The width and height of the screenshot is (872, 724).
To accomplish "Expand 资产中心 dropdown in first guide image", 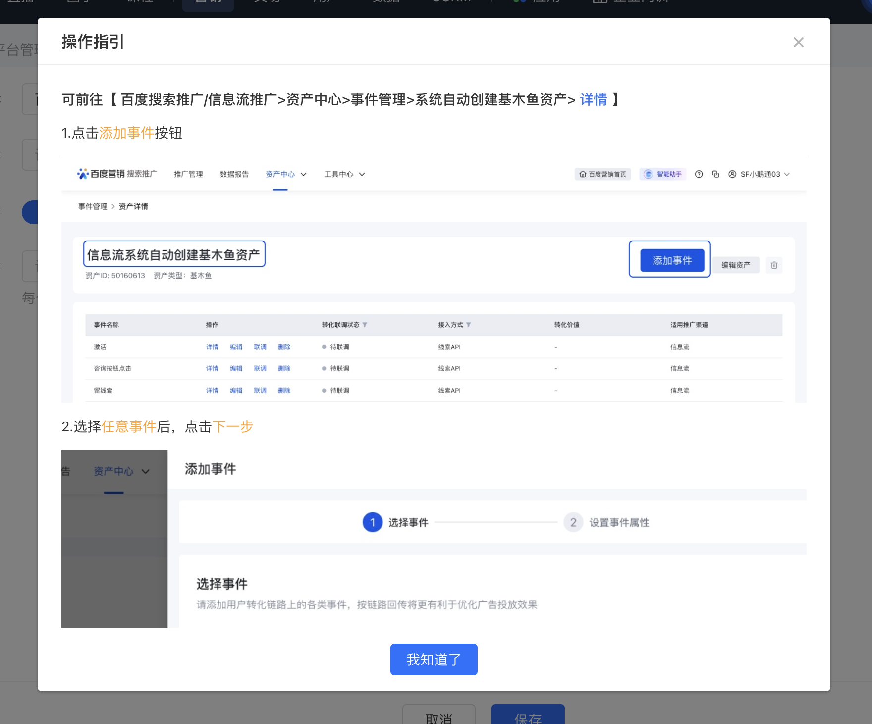I will pyautogui.click(x=286, y=174).
